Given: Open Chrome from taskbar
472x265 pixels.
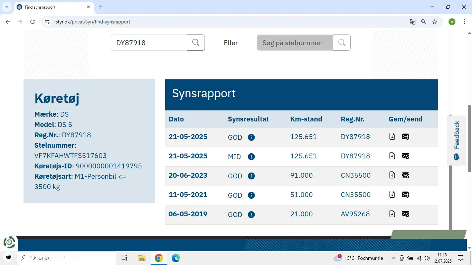Looking at the screenshot, I should click(159, 258).
